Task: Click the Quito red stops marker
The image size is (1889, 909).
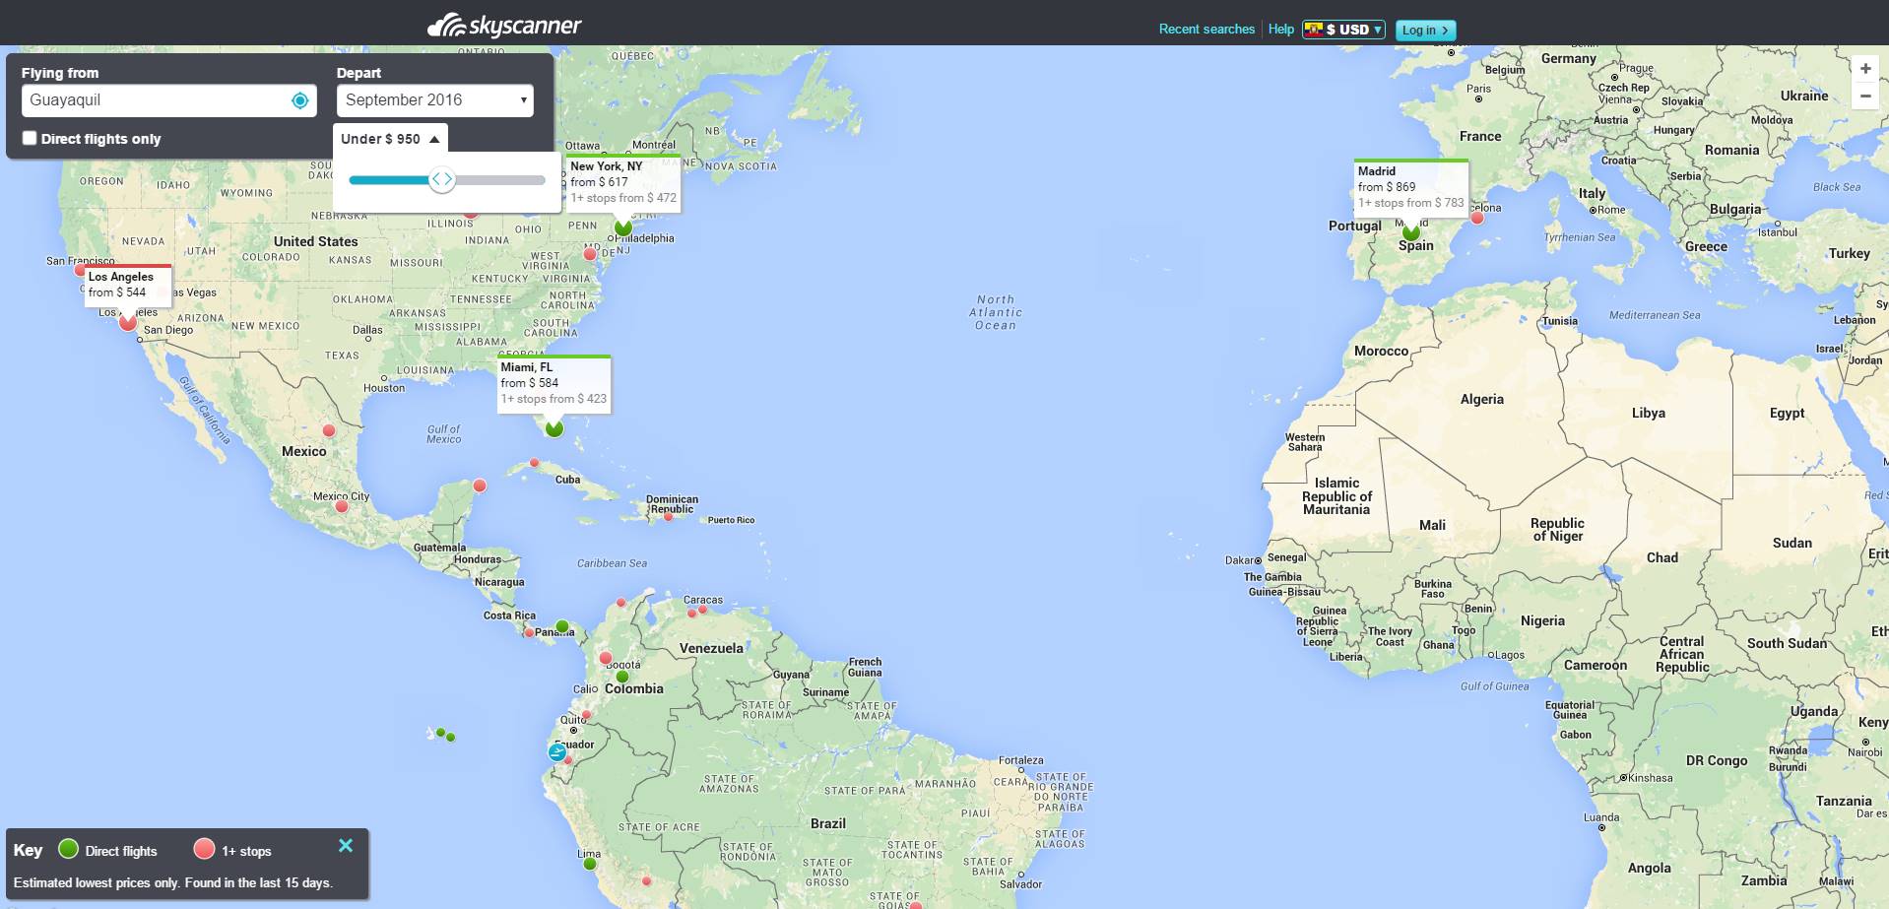Action: pos(587,715)
